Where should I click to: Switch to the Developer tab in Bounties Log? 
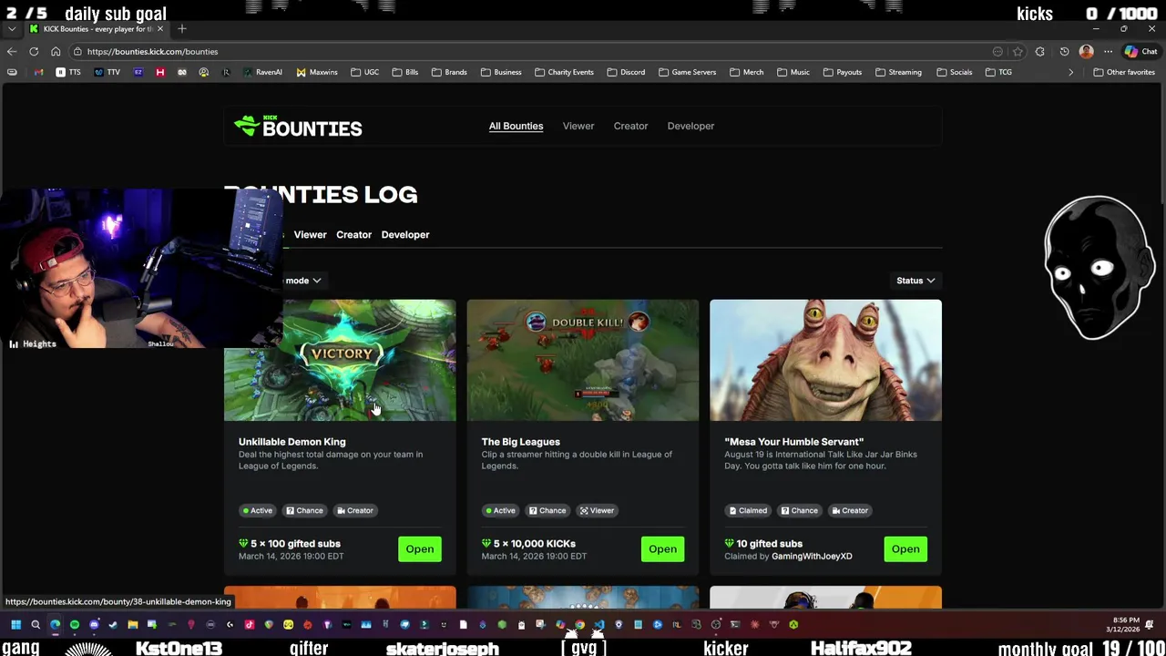coord(405,234)
